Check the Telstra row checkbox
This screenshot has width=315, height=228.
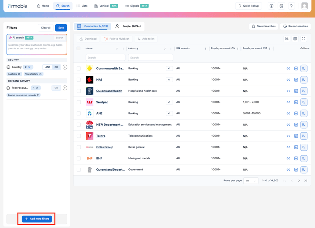[x=79, y=136]
